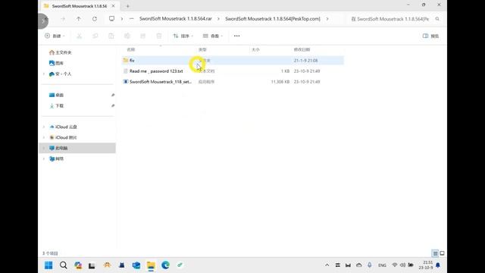This screenshot has height=273, width=485.
Task: Sort by the 名称 (Name) column header
Action: pyautogui.click(x=131, y=49)
